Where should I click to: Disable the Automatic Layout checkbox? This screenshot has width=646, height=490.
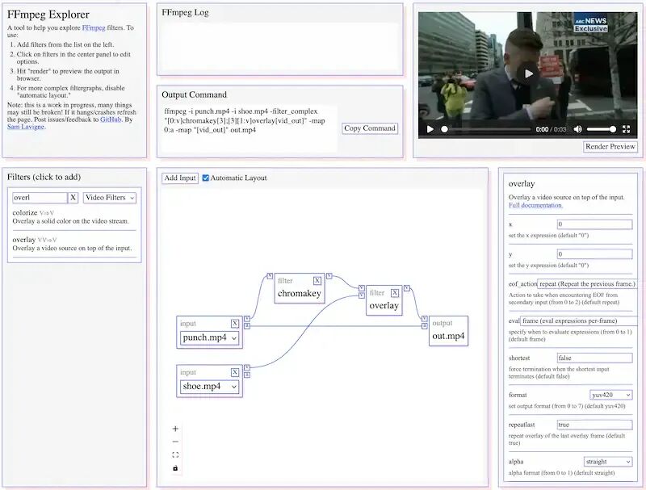206,178
